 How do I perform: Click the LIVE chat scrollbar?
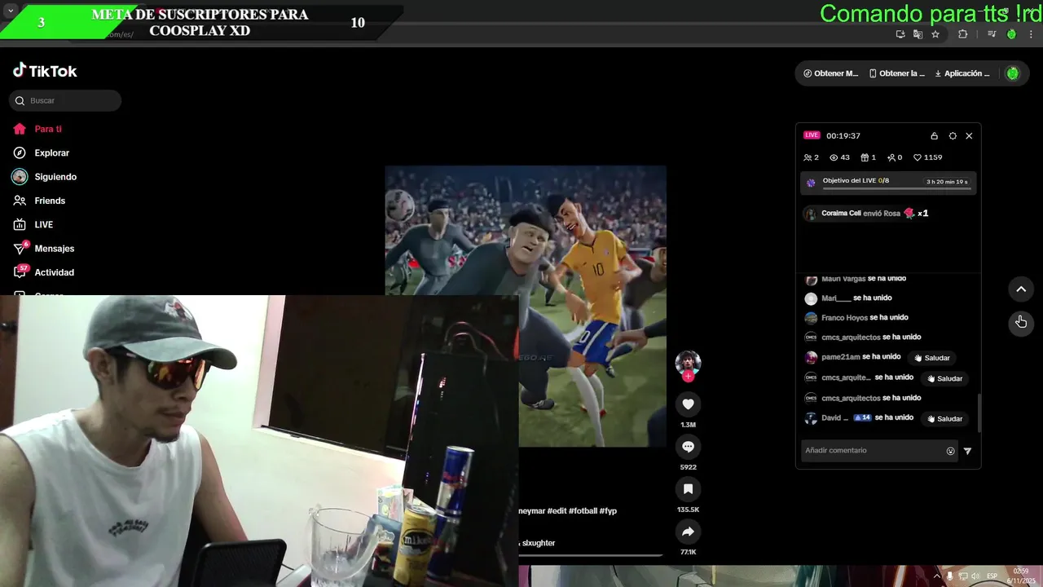(979, 413)
